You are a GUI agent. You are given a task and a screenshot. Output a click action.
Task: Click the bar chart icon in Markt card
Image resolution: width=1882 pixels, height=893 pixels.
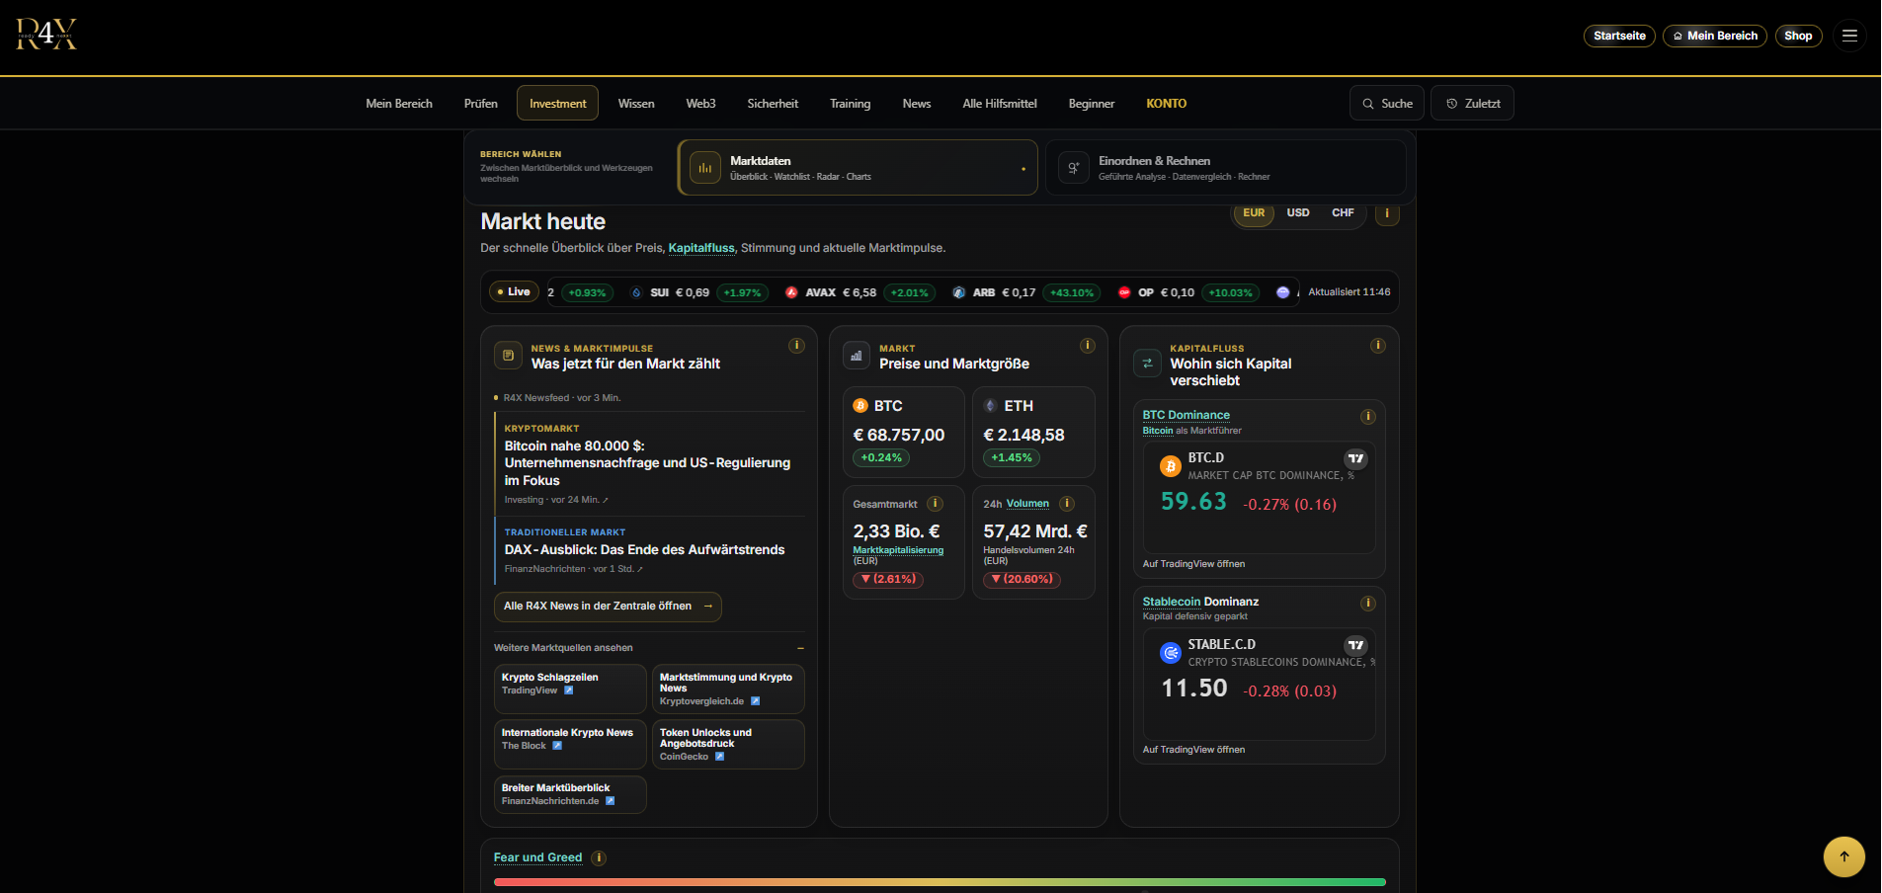click(x=857, y=356)
